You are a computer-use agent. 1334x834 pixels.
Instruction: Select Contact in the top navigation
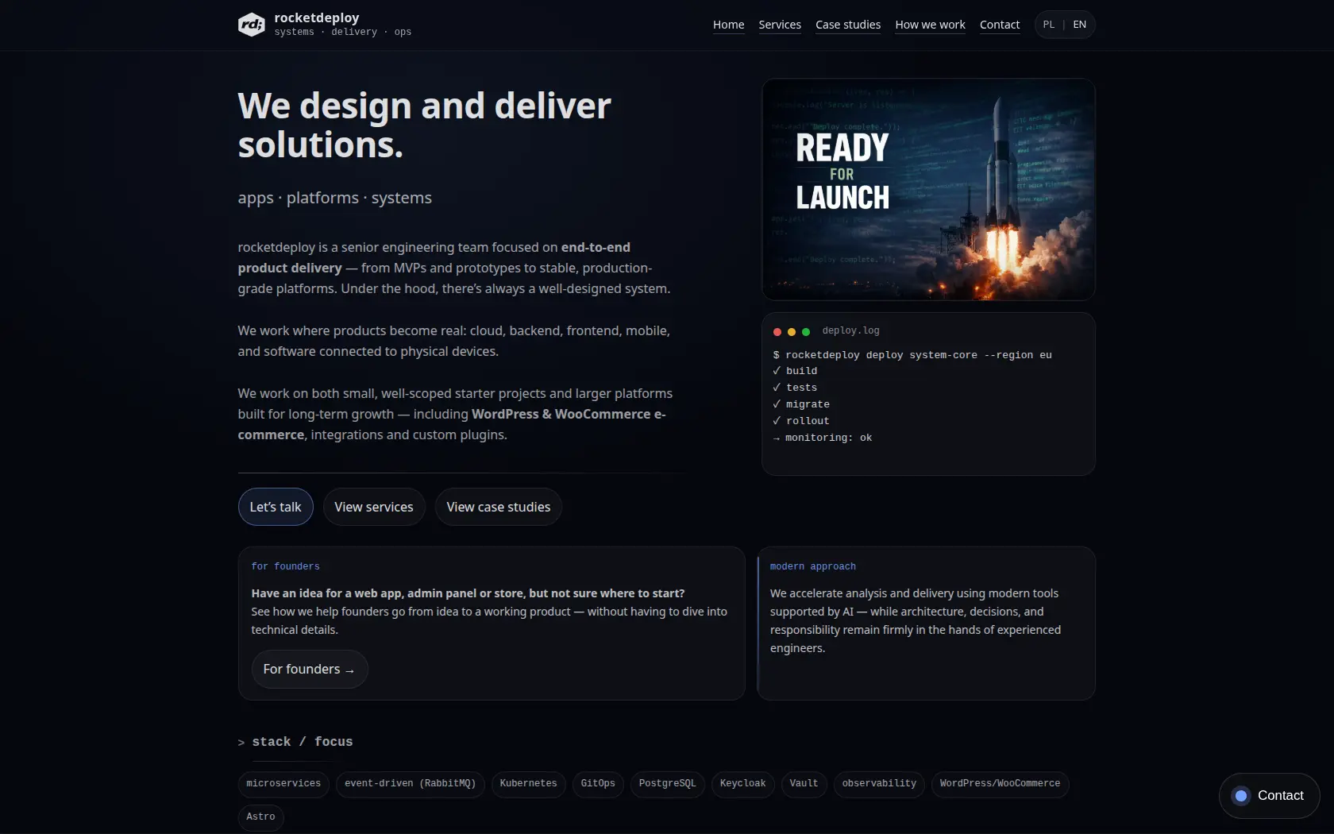tap(999, 25)
